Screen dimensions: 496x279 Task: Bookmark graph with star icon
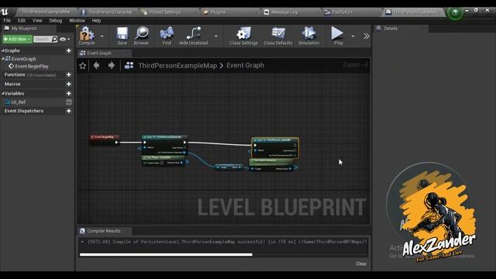83,65
